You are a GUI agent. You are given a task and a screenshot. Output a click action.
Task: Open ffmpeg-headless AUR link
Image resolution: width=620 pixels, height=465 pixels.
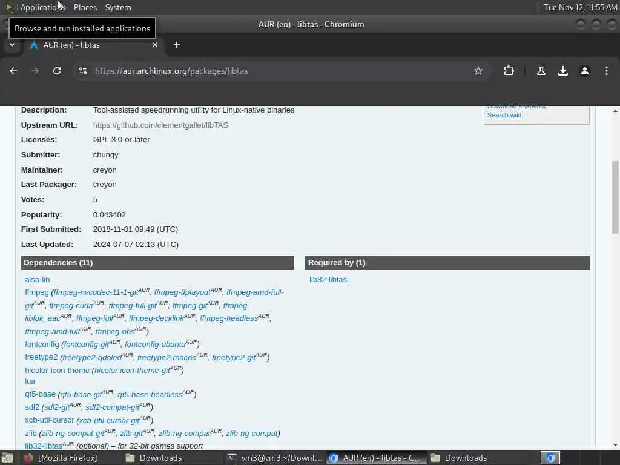click(229, 318)
